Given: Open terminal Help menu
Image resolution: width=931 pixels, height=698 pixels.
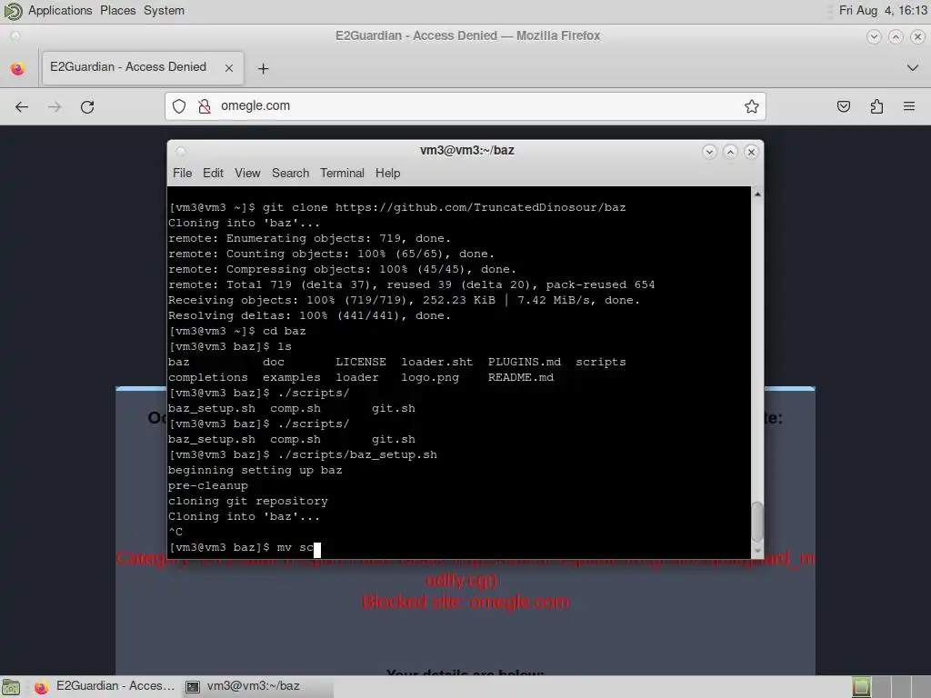Looking at the screenshot, I should tap(387, 173).
